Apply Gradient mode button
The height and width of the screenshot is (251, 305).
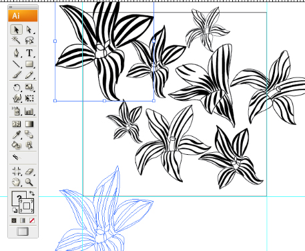point(23,220)
